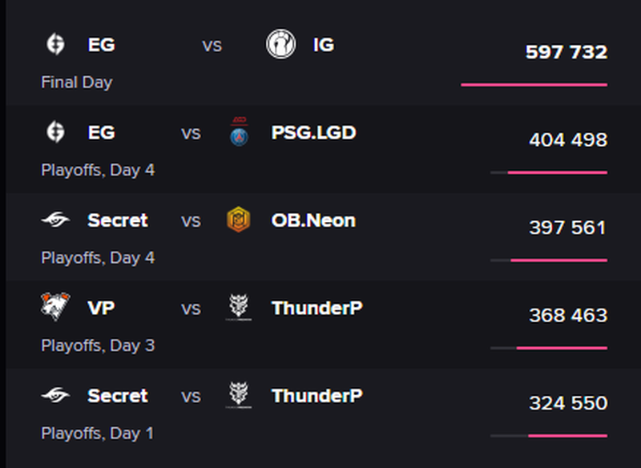Image resolution: width=641 pixels, height=468 pixels.
Task: Click the Secret logo in the OB.Neon match
Action: tap(55, 220)
